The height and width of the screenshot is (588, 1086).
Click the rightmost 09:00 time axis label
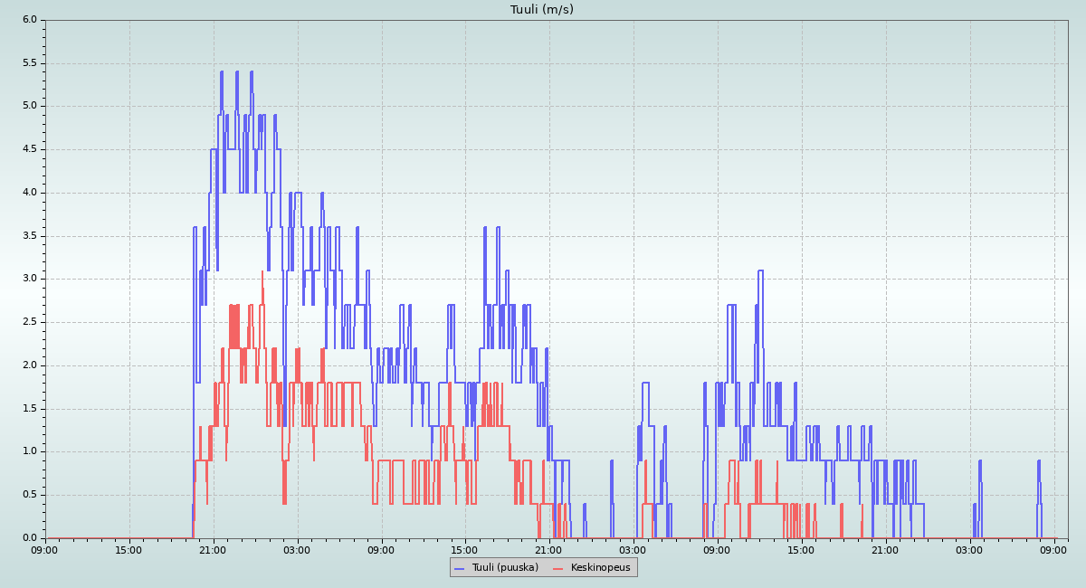[x=1054, y=549]
